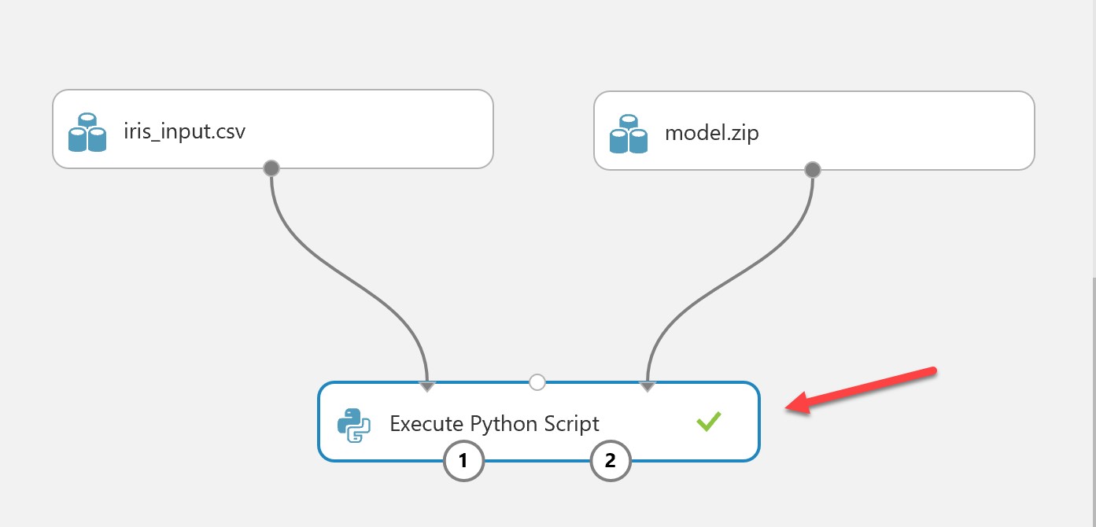The image size is (1096, 527).
Task: Click the circular script bundle port
Action: pyautogui.click(x=537, y=381)
